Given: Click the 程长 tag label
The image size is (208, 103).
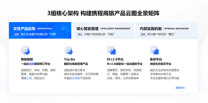Looking at the screenshot, I should coord(80,34).
